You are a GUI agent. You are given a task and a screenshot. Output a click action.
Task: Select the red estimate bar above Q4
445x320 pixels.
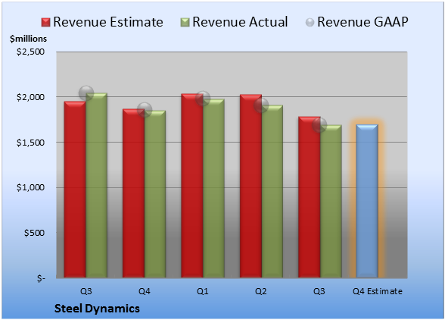coord(133,193)
